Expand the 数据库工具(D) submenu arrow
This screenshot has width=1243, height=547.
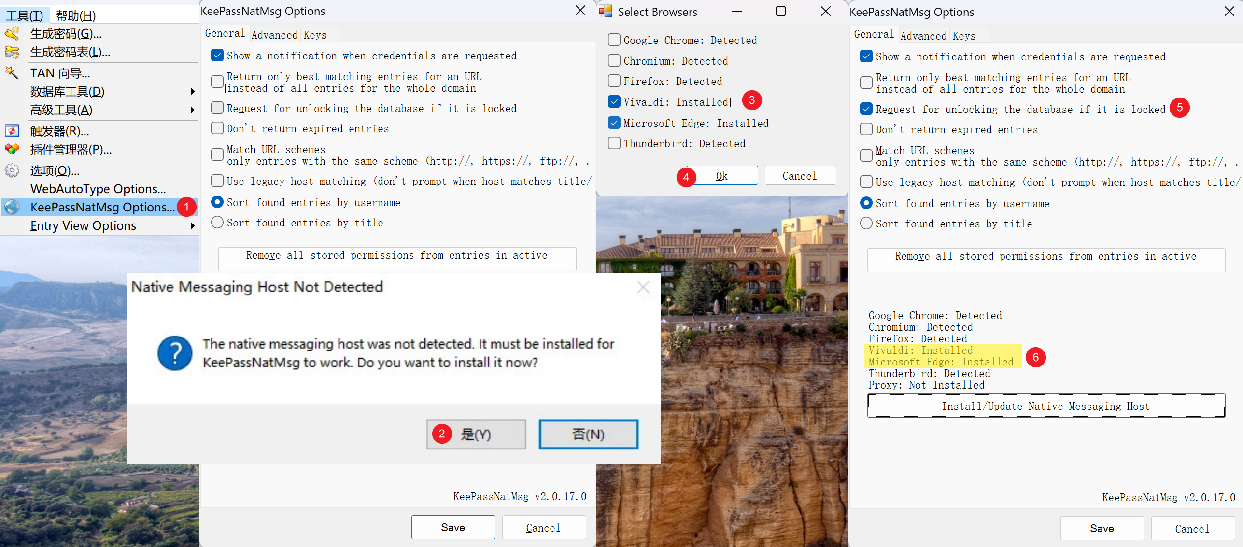[x=192, y=92]
